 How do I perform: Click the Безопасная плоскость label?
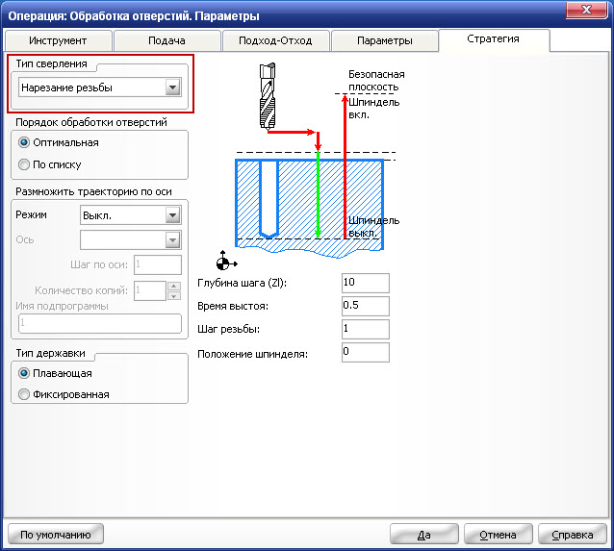pyautogui.click(x=376, y=81)
